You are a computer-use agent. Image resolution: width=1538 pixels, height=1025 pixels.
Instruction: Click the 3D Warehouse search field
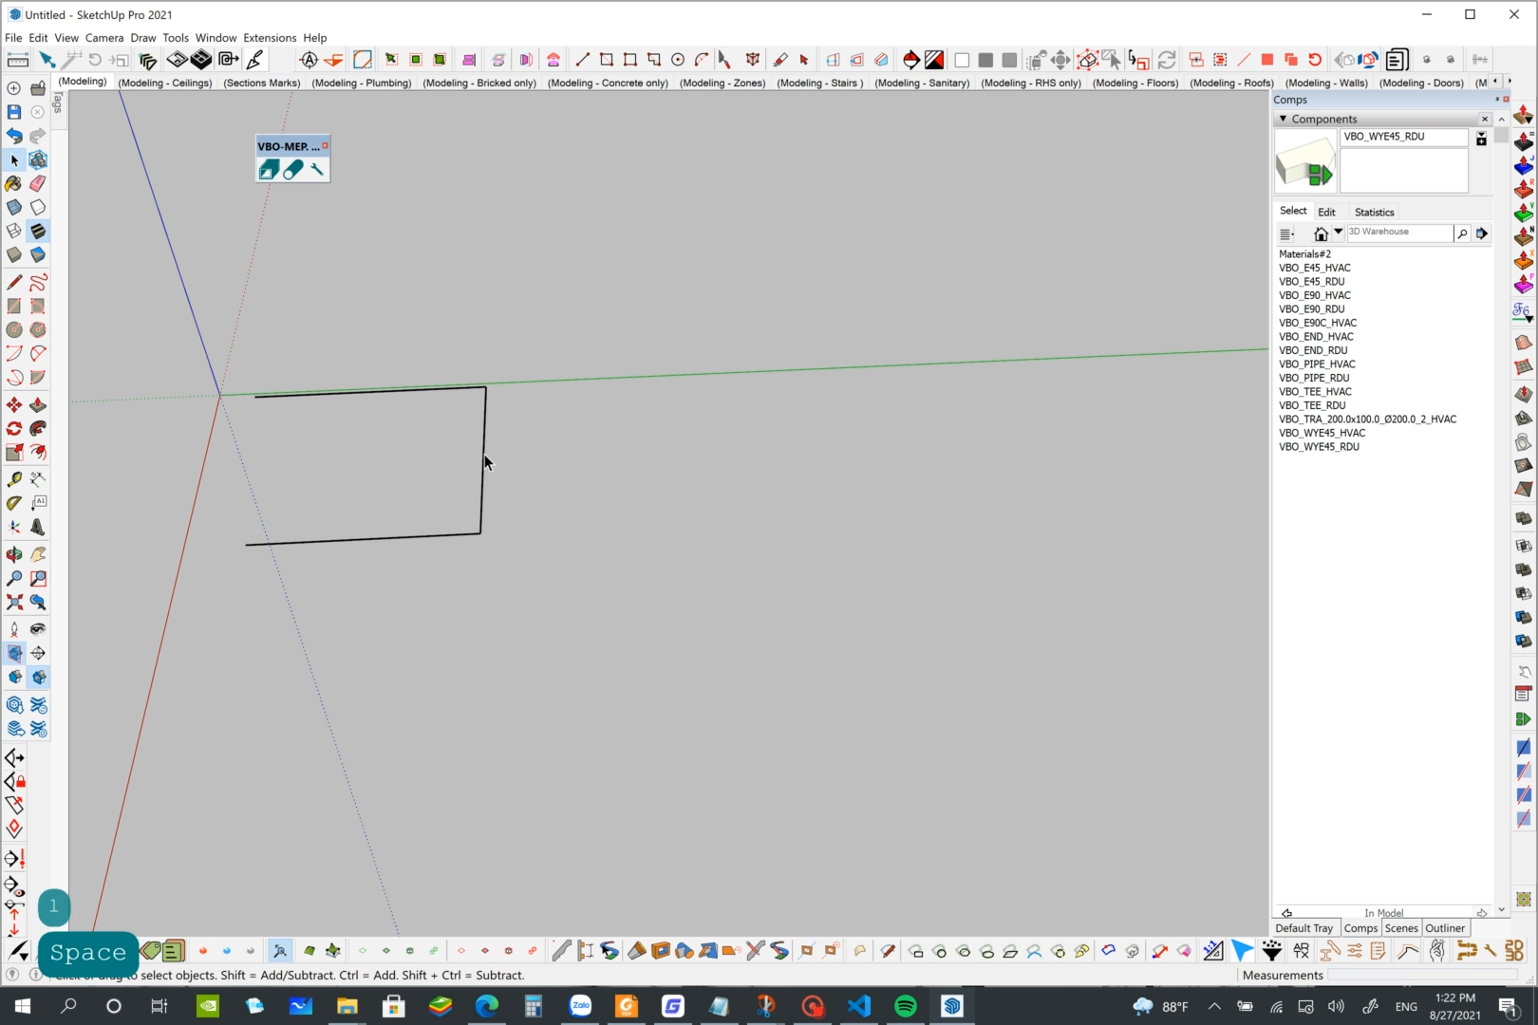[1398, 233]
